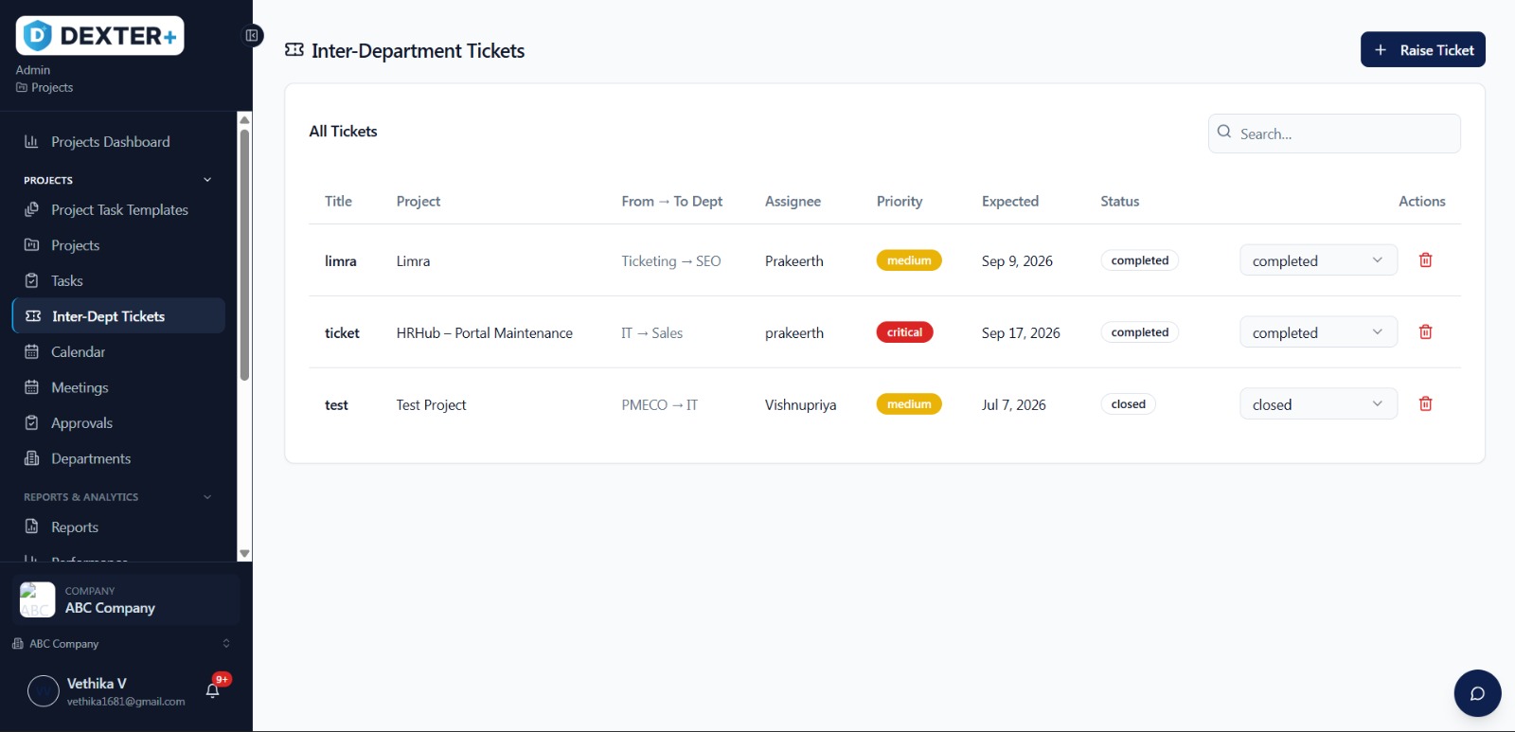Delete the HRHub ticket via trash icon
1515x732 pixels.
pos(1425,332)
